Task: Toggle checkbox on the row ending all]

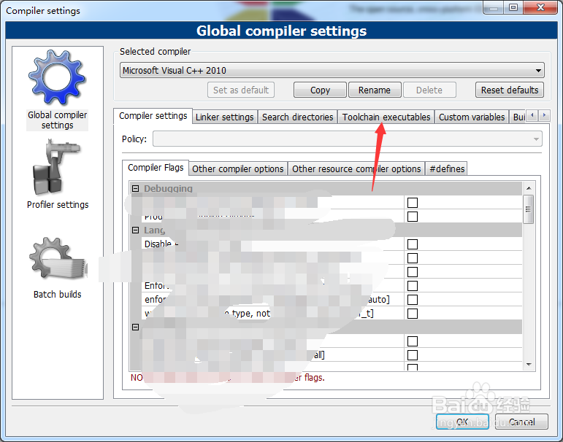Action: pos(413,355)
